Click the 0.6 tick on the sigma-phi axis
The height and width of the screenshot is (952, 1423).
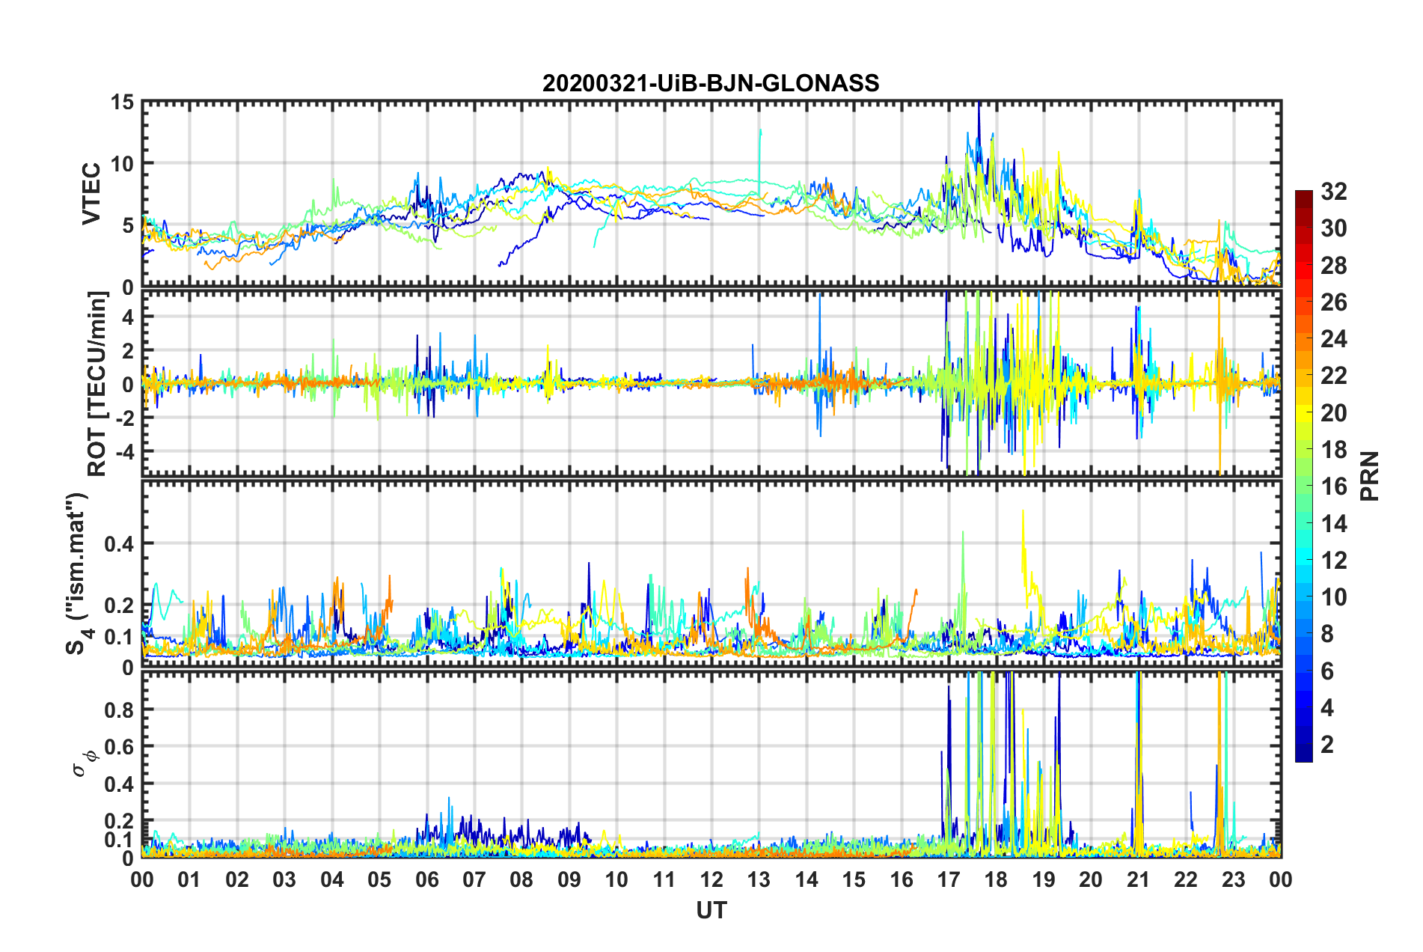click(119, 747)
